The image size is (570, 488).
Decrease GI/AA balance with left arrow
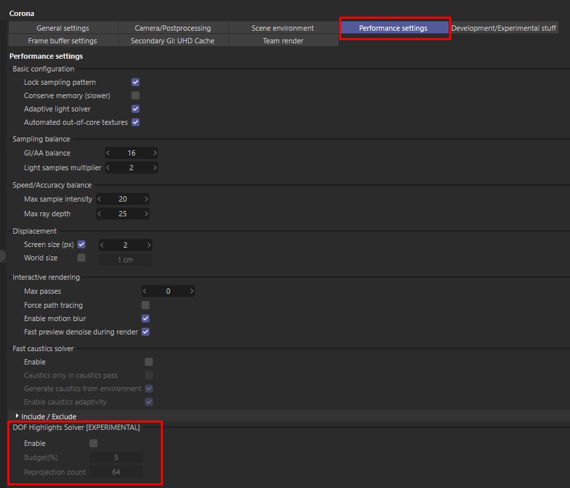(x=108, y=153)
